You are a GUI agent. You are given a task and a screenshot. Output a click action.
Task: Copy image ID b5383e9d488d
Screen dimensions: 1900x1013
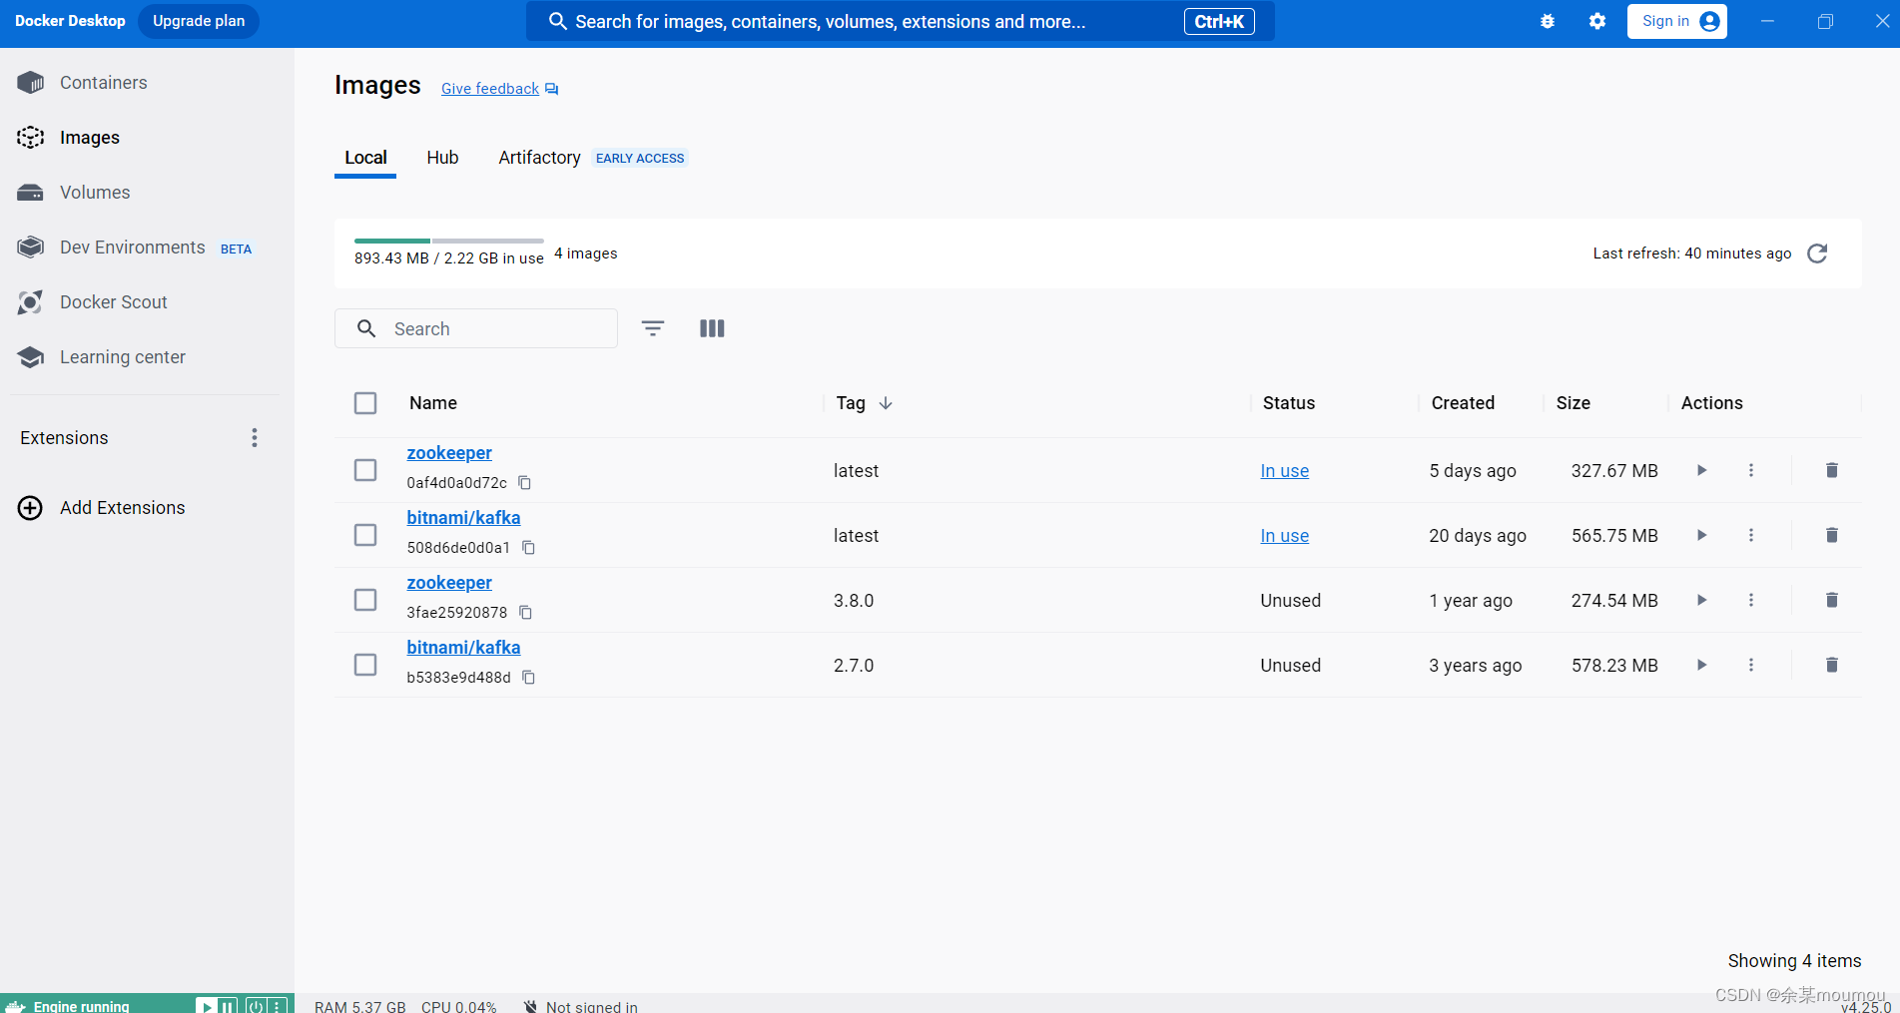point(529,678)
